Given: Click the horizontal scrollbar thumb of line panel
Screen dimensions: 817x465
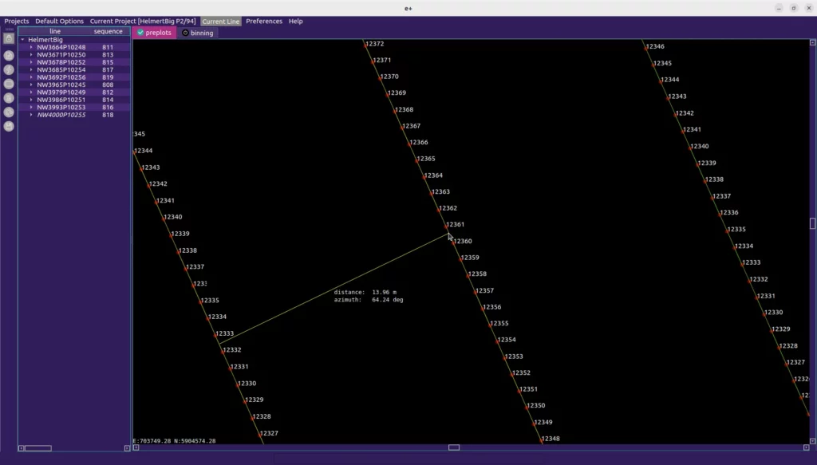Looking at the screenshot, I should (x=38, y=447).
